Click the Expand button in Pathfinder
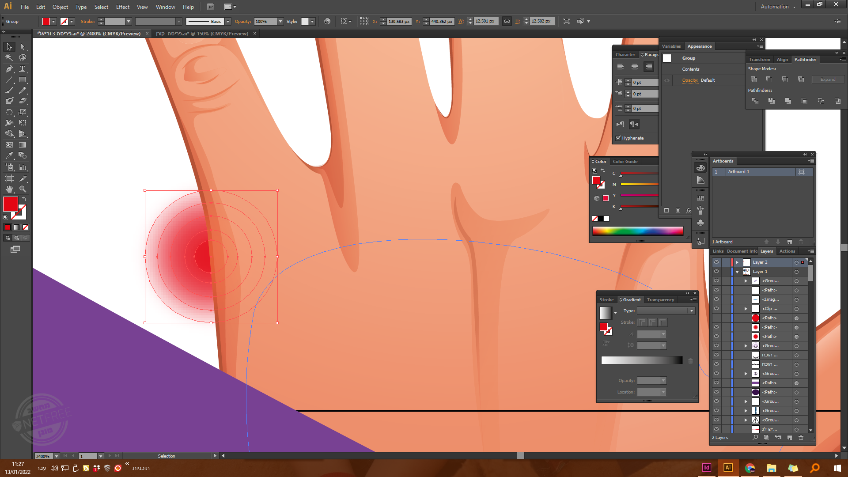Image resolution: width=848 pixels, height=477 pixels. pyautogui.click(x=828, y=79)
